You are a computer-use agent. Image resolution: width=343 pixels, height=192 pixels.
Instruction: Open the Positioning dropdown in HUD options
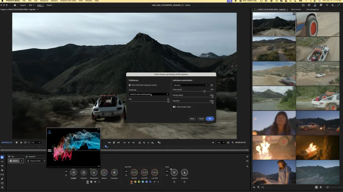[149, 94]
